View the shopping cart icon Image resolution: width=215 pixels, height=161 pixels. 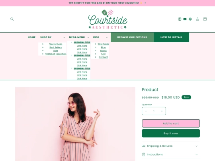tap(205, 19)
